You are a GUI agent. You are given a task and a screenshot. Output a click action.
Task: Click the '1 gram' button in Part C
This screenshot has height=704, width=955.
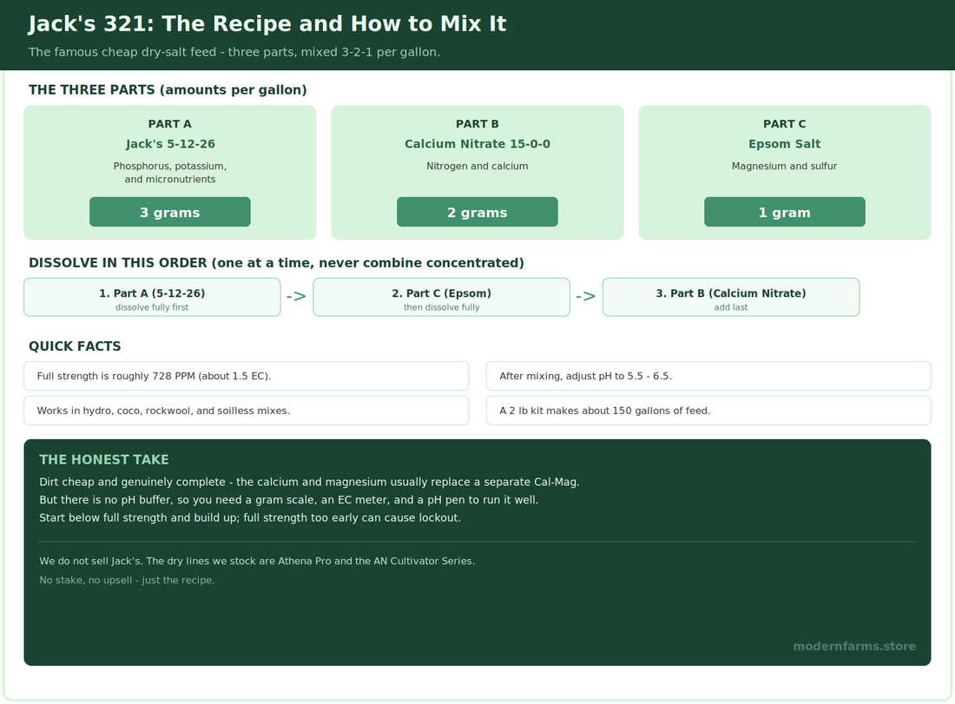(x=785, y=212)
